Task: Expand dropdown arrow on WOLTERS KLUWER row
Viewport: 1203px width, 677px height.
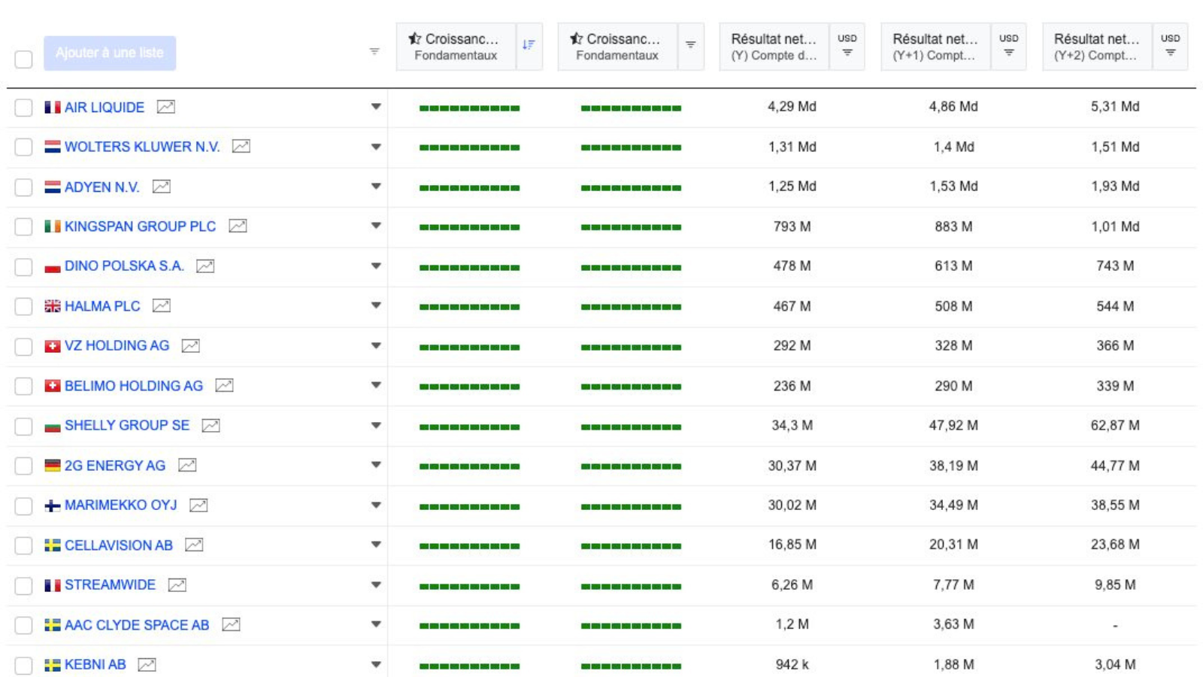Action: click(376, 147)
